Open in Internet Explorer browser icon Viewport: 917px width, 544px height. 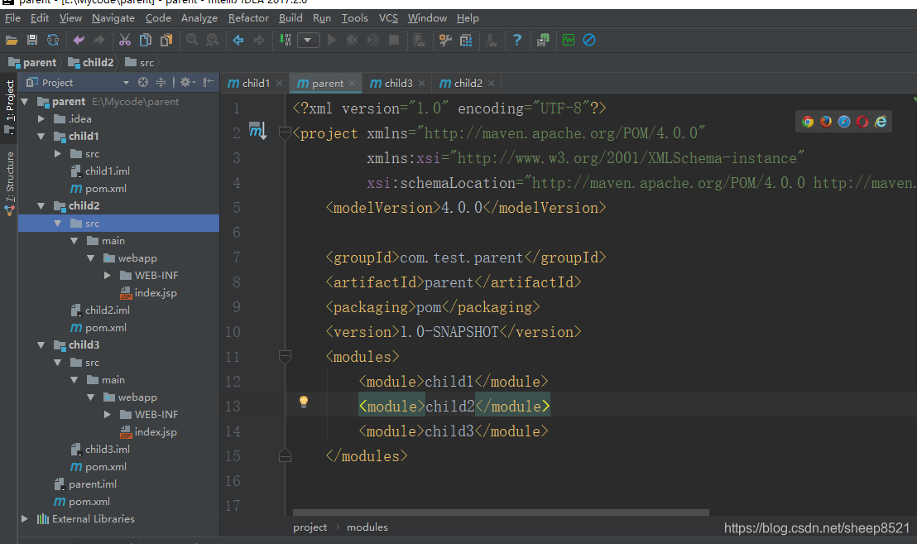coord(880,122)
